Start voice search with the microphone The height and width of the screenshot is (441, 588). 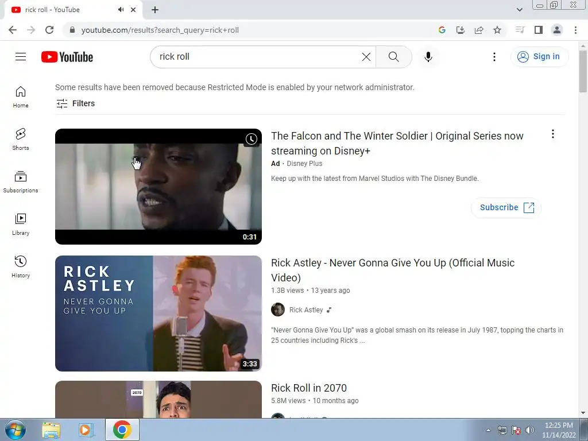coord(428,57)
